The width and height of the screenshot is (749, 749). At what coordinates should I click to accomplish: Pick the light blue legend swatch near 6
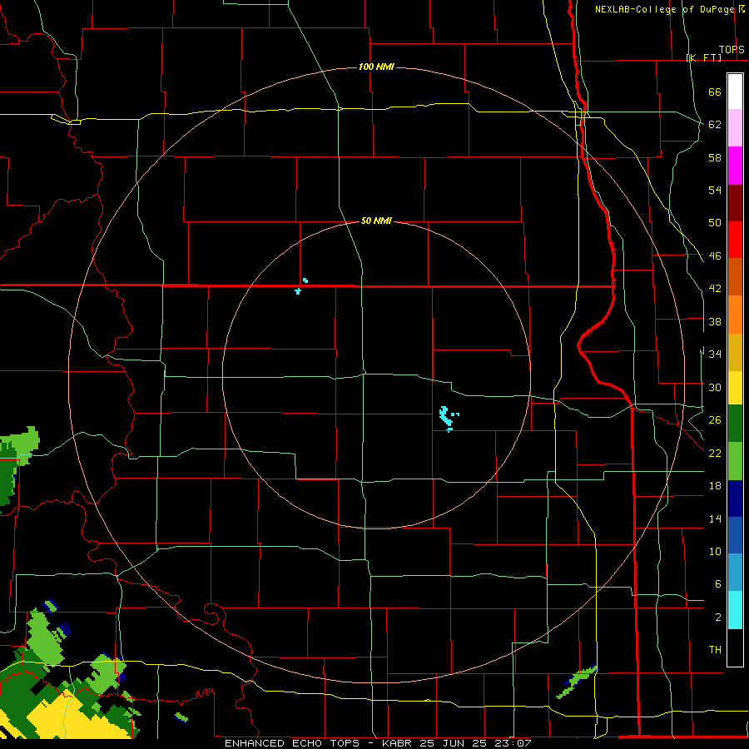pos(735,573)
